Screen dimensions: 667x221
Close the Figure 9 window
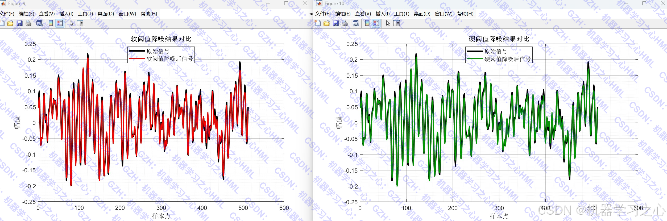[305, 3]
